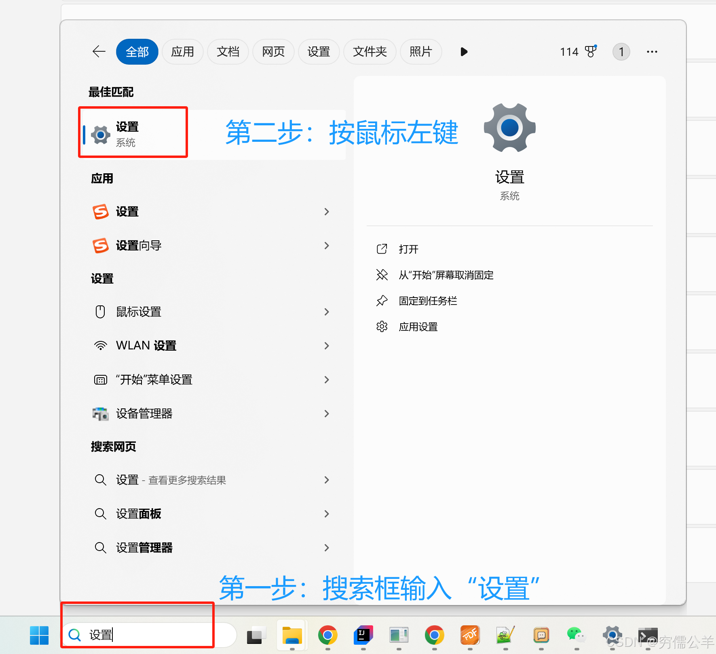Launch WeChat from the taskbar

point(577,635)
